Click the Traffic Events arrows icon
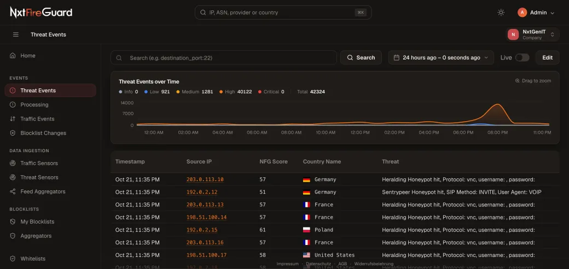This screenshot has width=569, height=269. [x=13, y=119]
